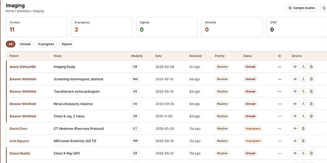View Grace Okafor's Chest X-Ray (AP)

295,153
